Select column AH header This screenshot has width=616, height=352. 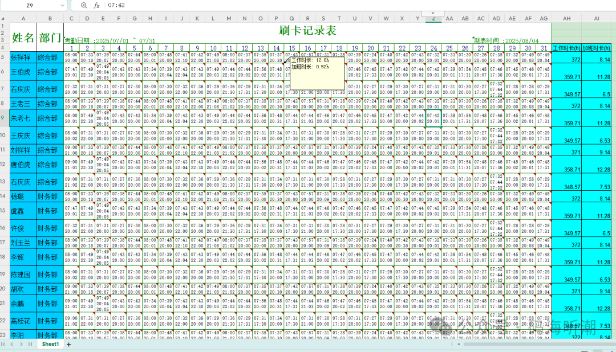click(x=566, y=18)
